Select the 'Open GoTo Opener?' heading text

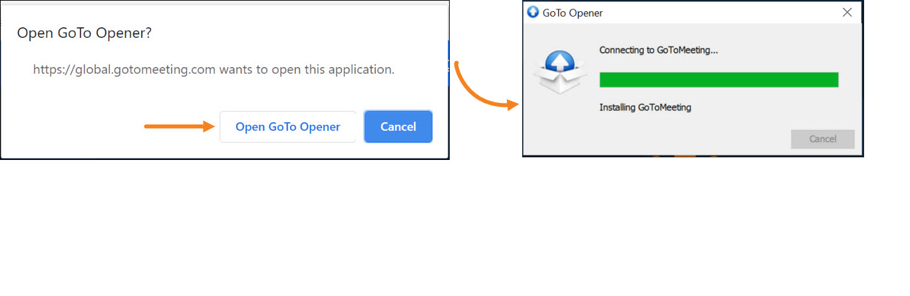(84, 33)
